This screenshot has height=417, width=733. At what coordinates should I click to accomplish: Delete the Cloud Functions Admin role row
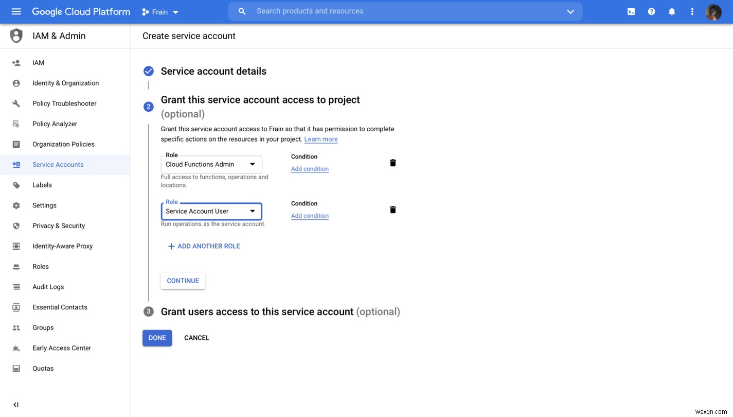click(x=392, y=163)
